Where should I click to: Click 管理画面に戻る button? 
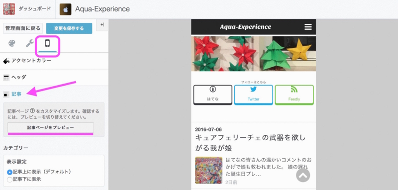[23, 28]
